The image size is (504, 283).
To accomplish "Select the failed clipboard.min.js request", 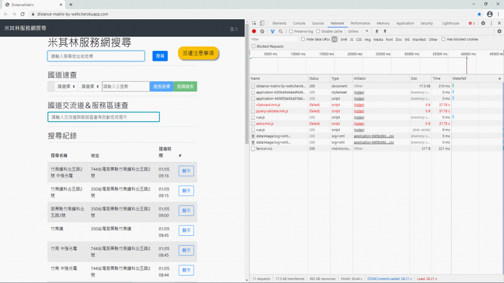I will pos(268,105).
